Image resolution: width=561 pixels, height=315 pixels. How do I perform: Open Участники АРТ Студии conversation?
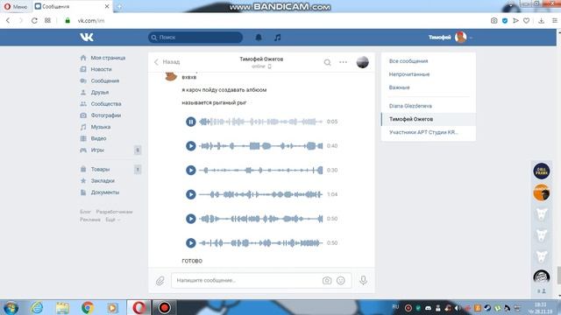pos(423,132)
